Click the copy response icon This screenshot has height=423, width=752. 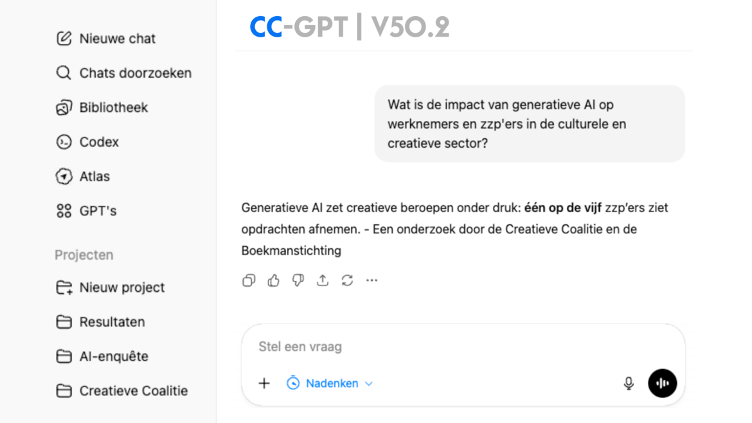pos(249,280)
